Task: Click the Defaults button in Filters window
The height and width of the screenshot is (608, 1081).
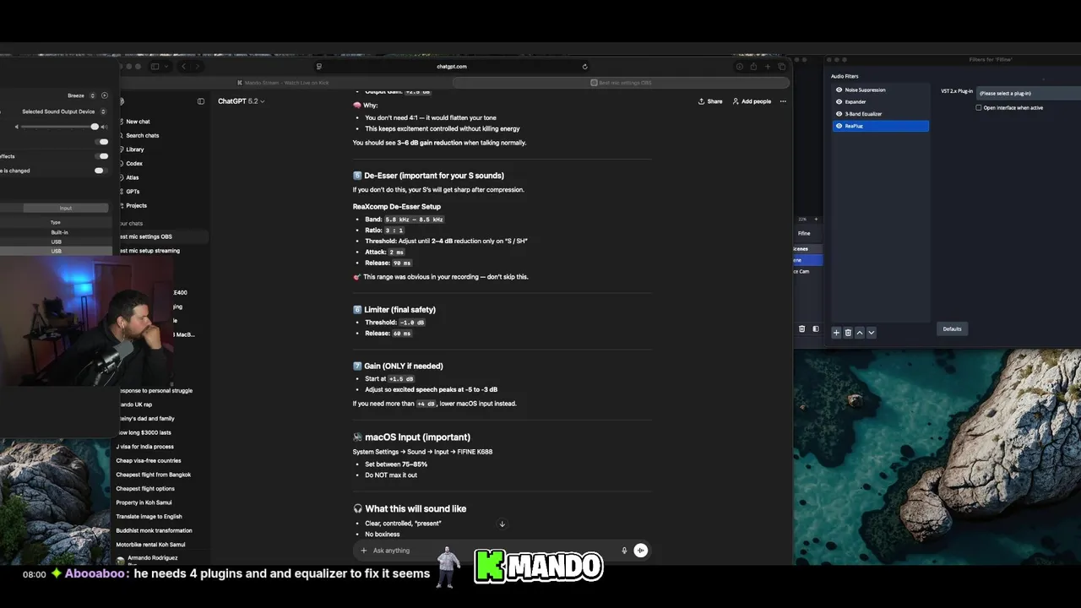Action: pyautogui.click(x=952, y=328)
